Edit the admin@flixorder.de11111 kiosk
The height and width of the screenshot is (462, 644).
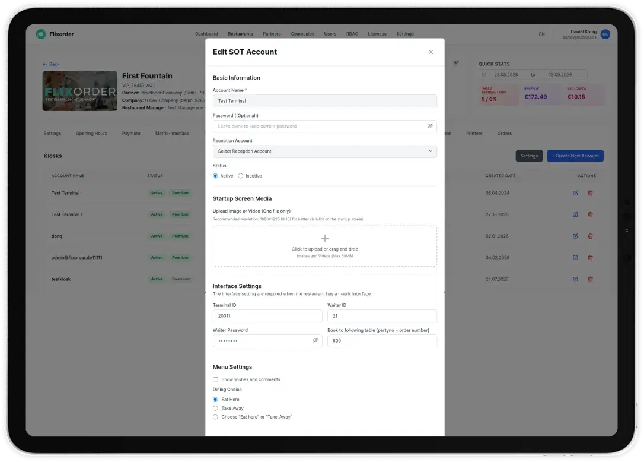[575, 258]
